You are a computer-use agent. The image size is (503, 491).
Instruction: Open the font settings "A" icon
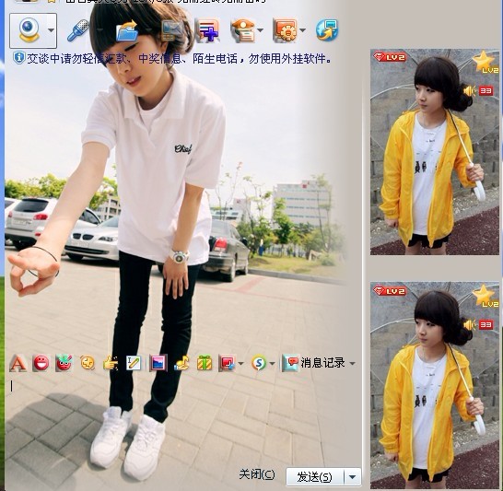pyautogui.click(x=18, y=363)
